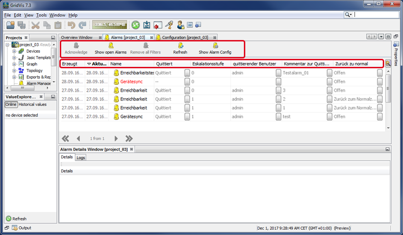Image resolution: width=403 pixels, height=235 pixels.
Task: Expand the Topology tree node
Action: 15,71
